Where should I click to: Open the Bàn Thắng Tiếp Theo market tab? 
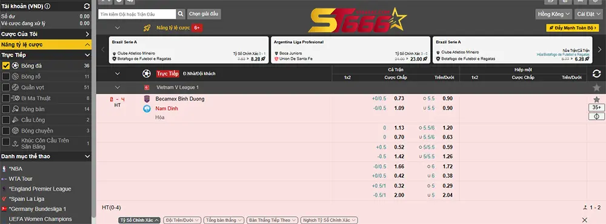272,220
